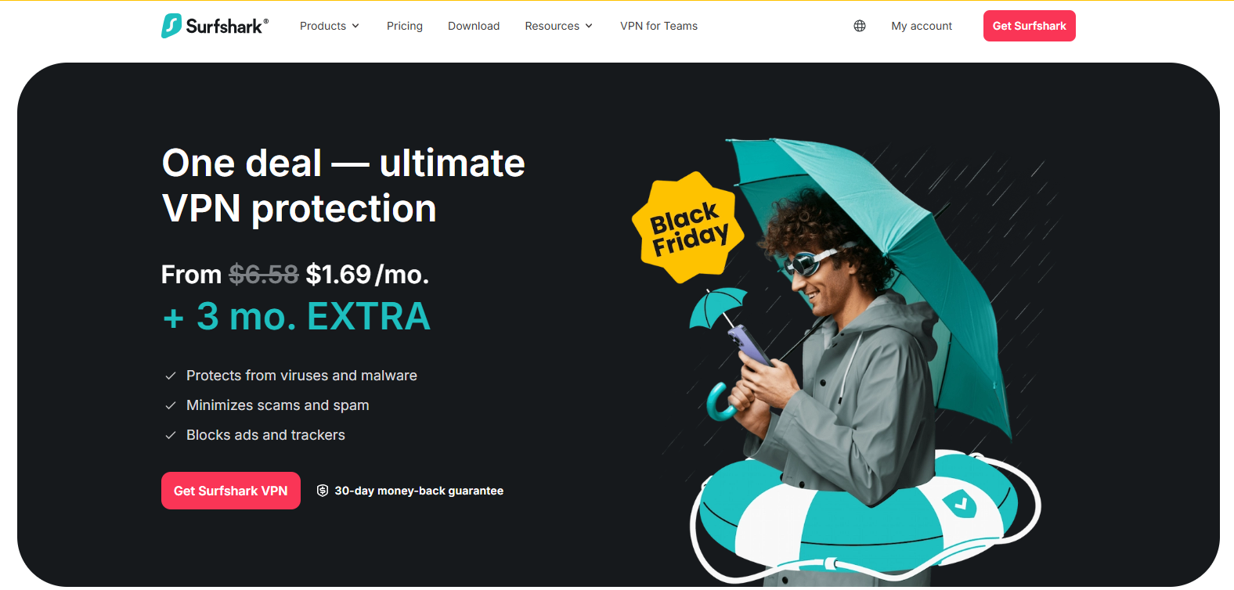
Task: Click the yellow Black Friday badge
Action: [x=687, y=228]
